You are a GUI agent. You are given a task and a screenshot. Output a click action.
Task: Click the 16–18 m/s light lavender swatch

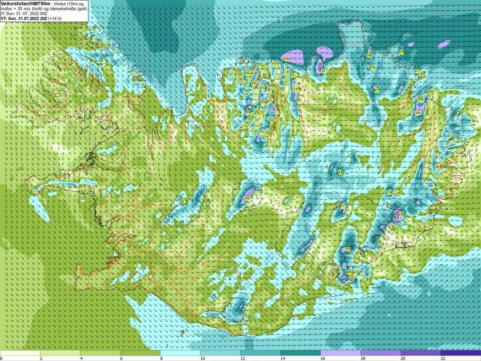pos(341,353)
